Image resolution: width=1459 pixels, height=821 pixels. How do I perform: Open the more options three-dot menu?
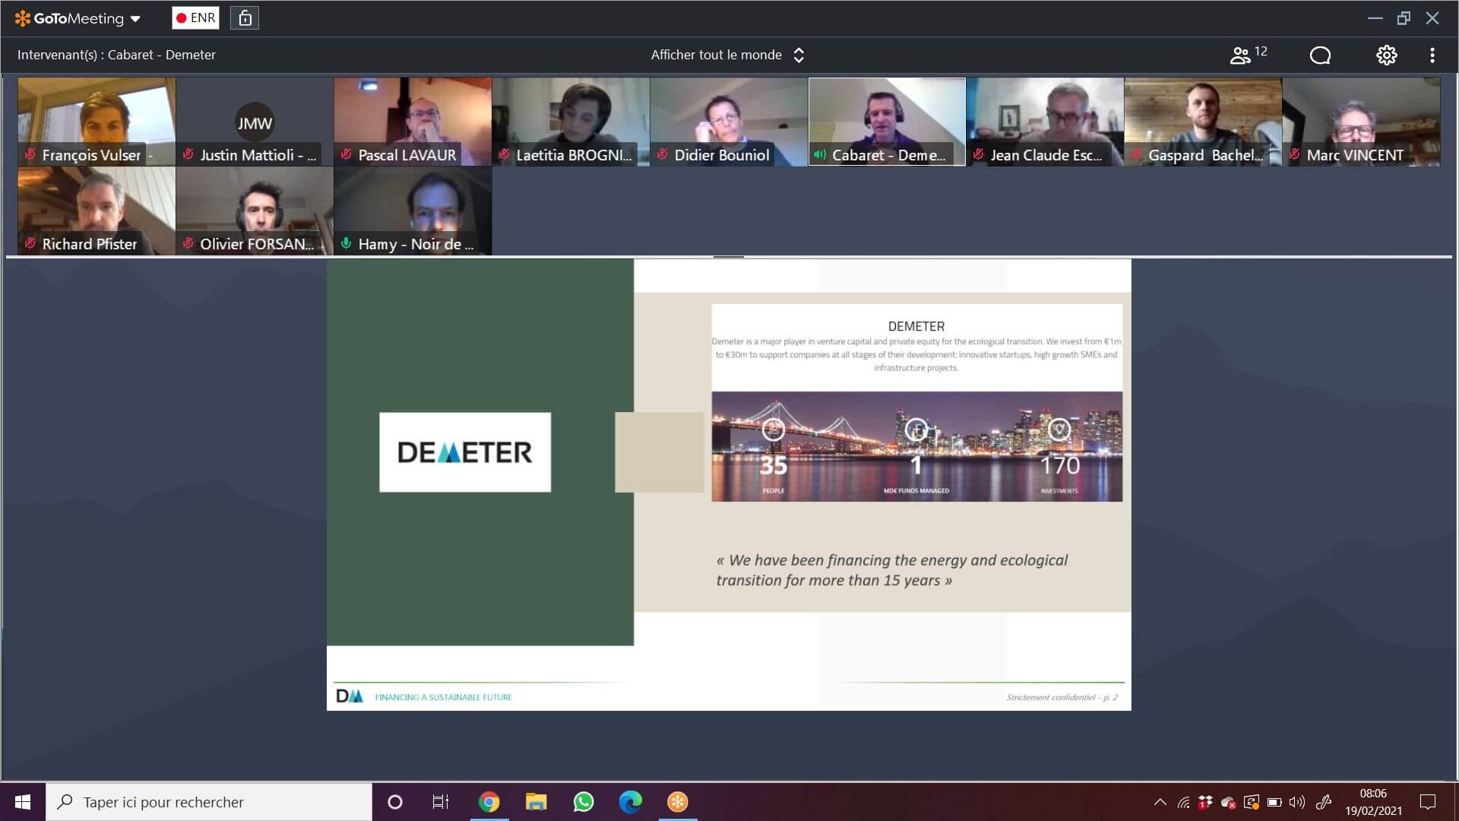(x=1432, y=55)
